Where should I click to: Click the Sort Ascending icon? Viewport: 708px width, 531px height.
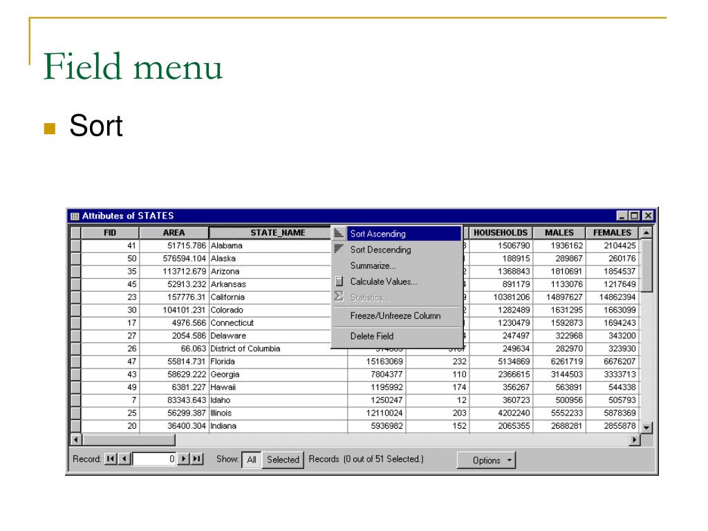(x=339, y=234)
